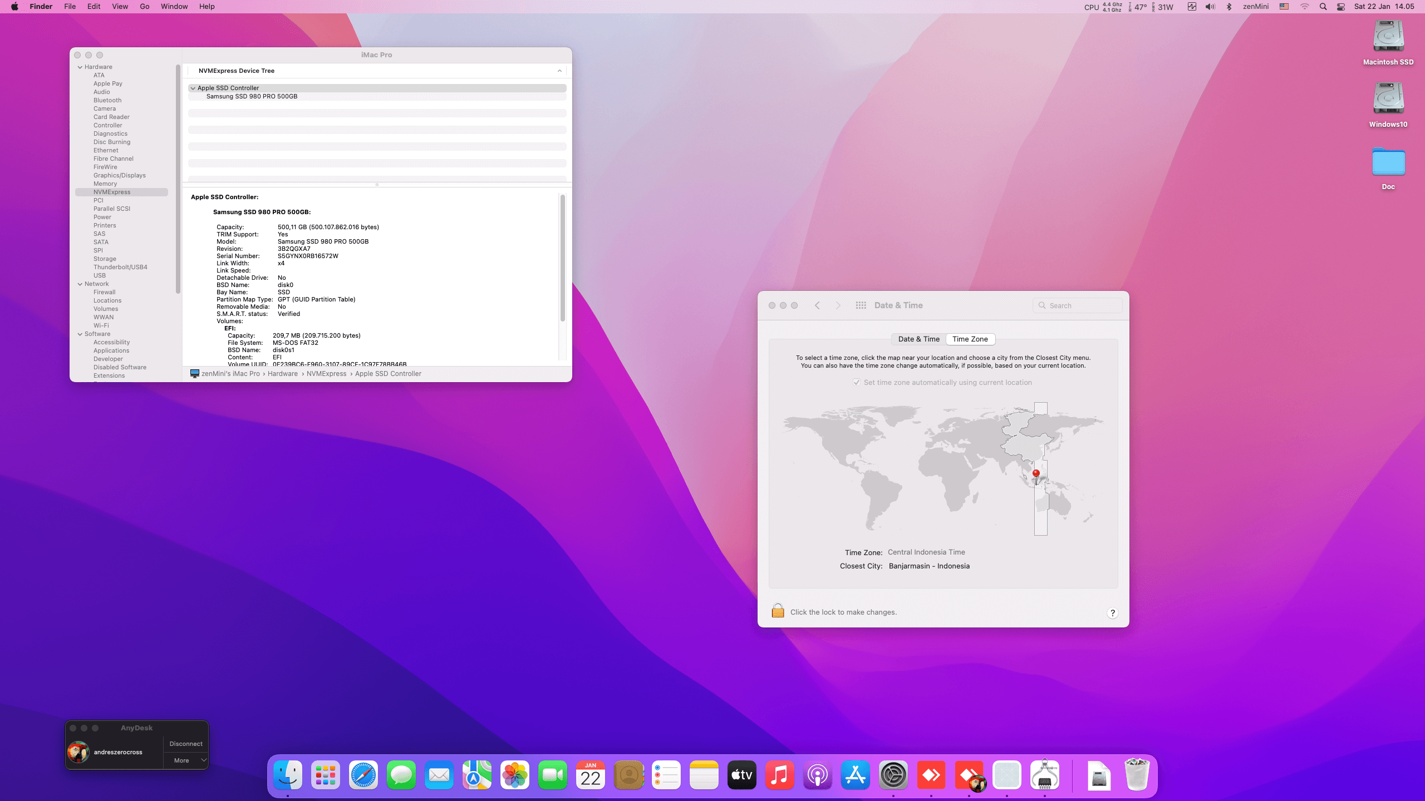Disconnect the AnyDesk session

[x=186, y=744]
